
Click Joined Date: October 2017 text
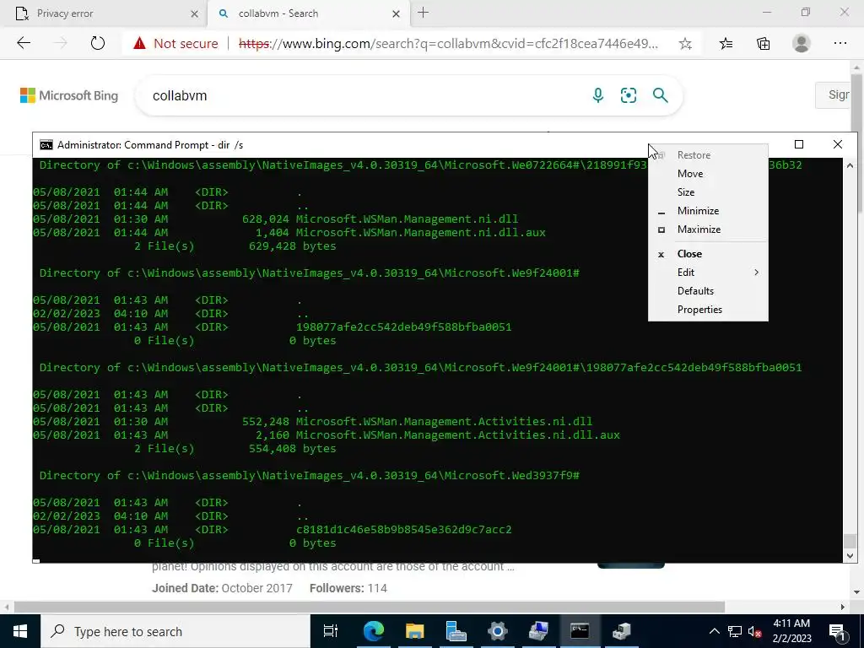(x=222, y=588)
